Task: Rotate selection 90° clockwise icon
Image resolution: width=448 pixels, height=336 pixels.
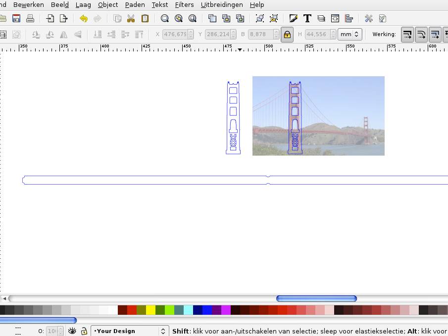Action: (x=50, y=35)
